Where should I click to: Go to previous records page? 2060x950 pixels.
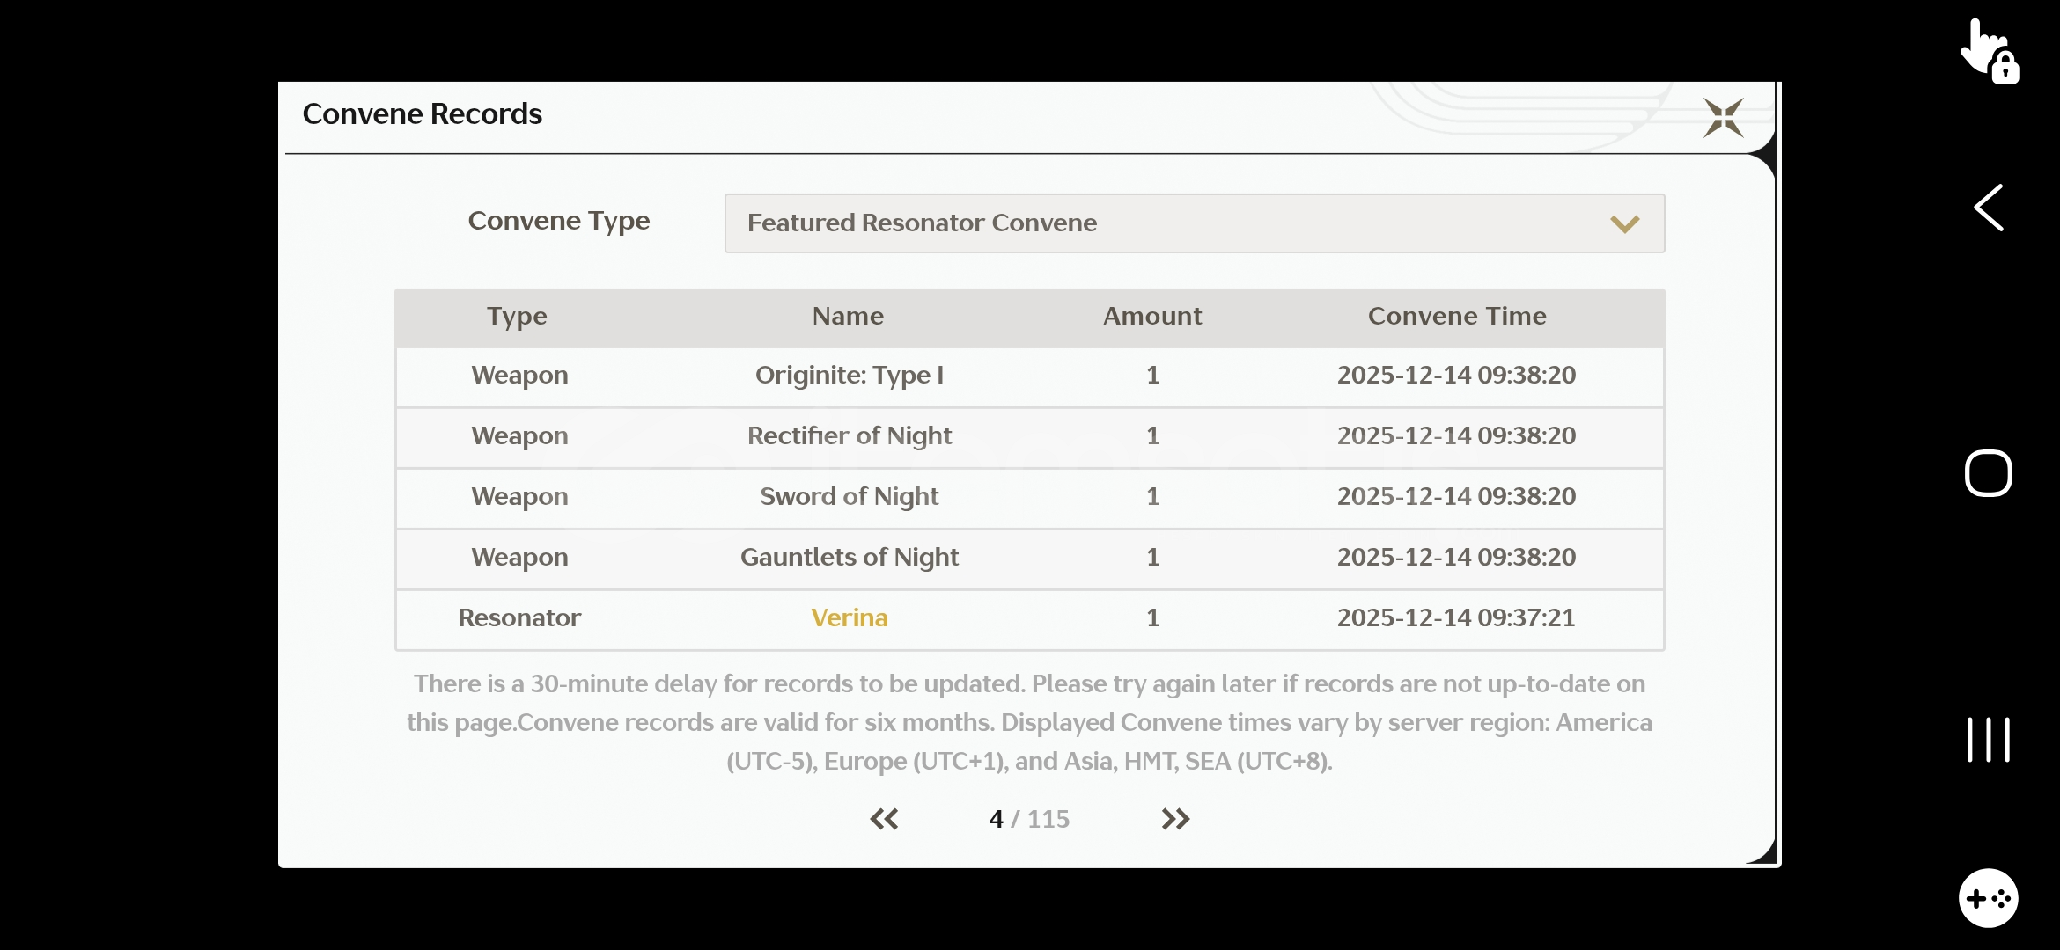[884, 819]
